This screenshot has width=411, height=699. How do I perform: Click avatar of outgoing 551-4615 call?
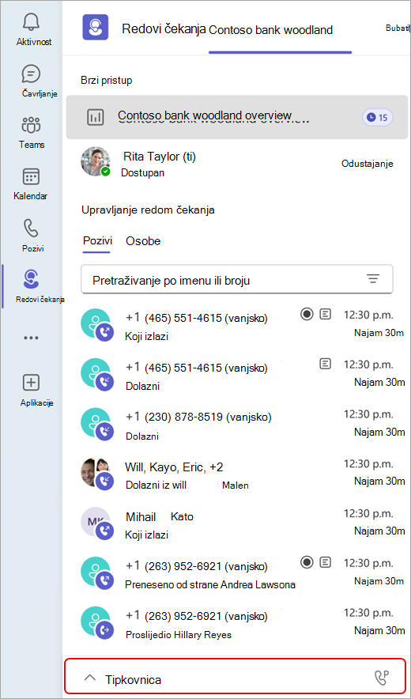(x=96, y=325)
